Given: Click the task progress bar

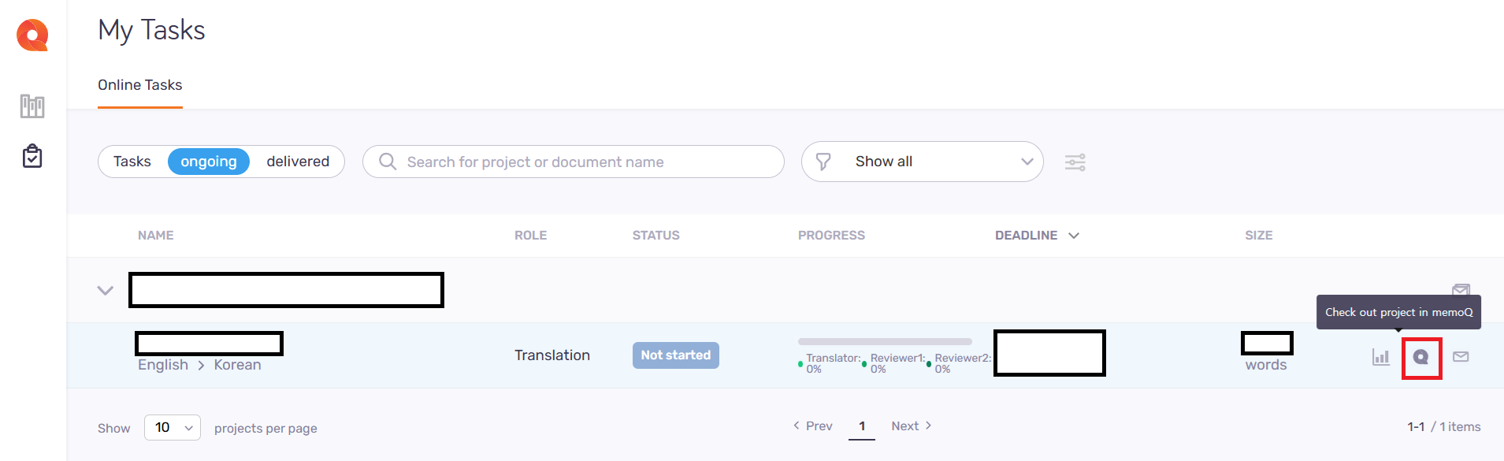Looking at the screenshot, I should [x=885, y=342].
